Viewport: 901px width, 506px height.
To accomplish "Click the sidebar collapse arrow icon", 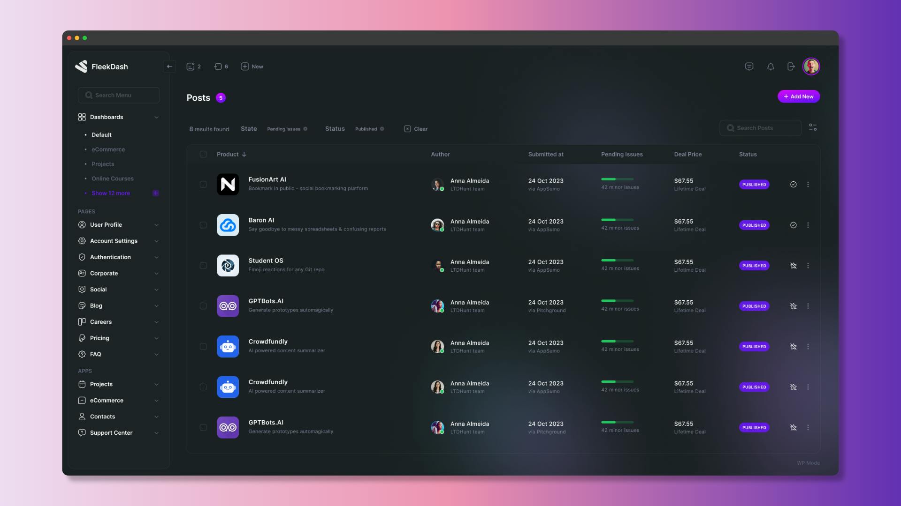I will pos(169,67).
